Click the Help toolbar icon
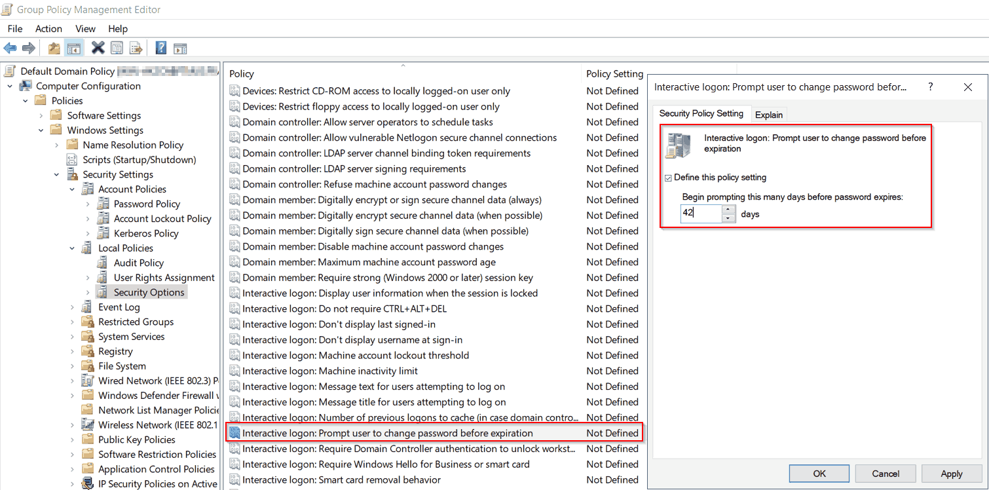 tap(160, 47)
